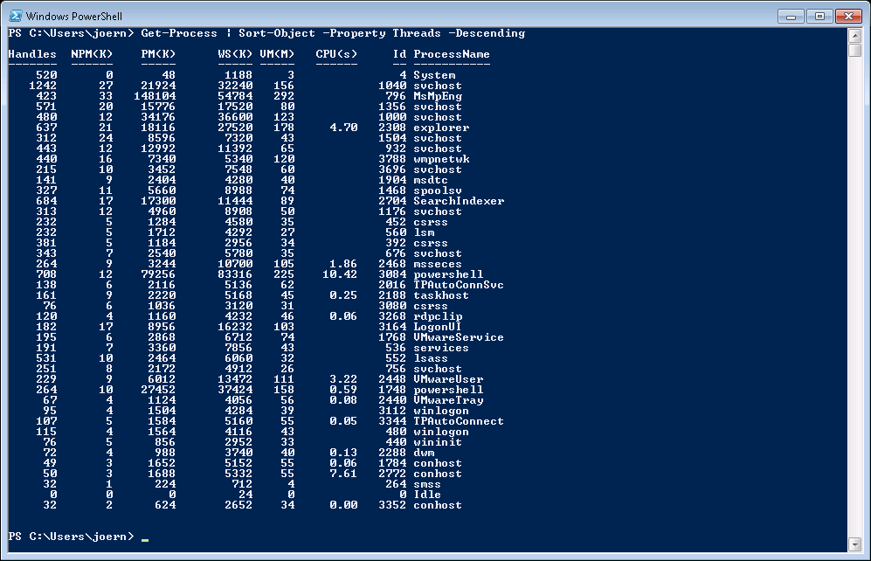
Task: Click the CPU value 10.42
Action: 340,274
